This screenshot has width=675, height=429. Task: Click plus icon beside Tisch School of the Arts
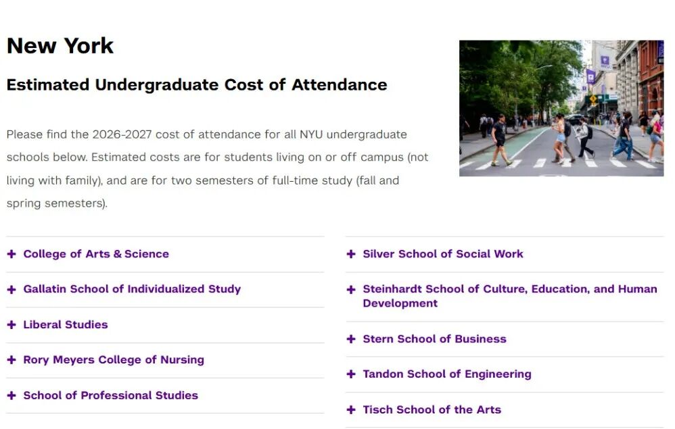[351, 410]
